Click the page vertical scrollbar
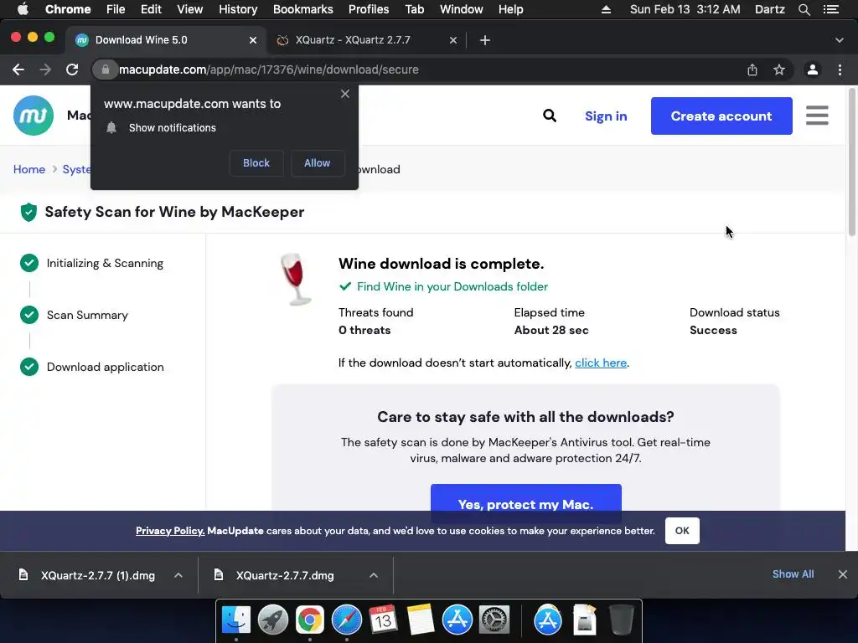 (851, 162)
